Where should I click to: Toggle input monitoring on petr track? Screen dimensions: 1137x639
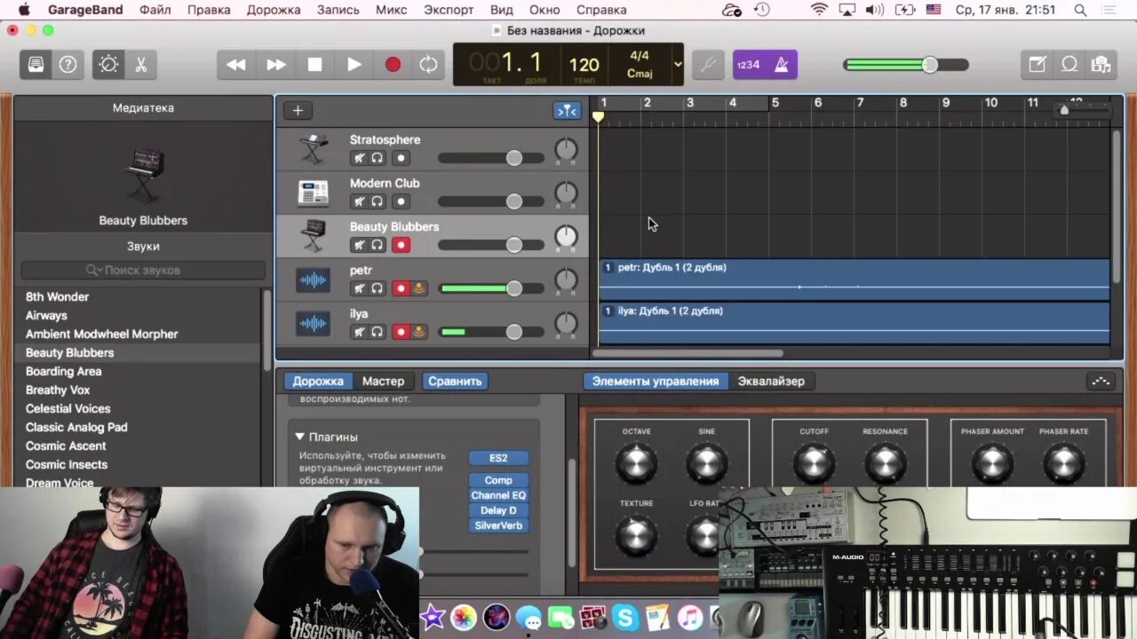pyautogui.click(x=419, y=288)
